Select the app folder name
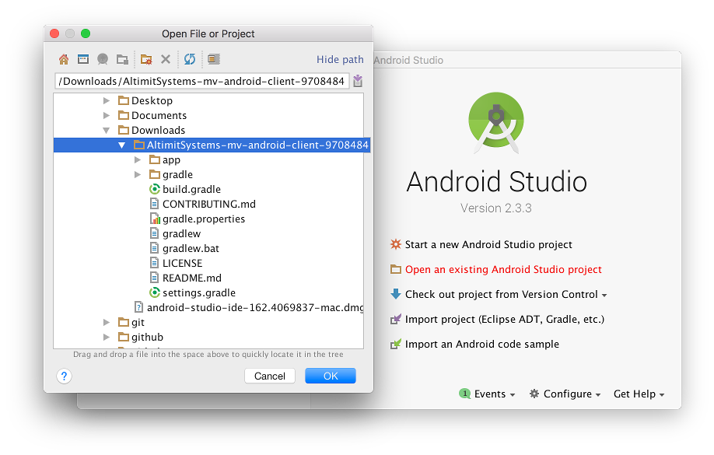 pyautogui.click(x=171, y=160)
